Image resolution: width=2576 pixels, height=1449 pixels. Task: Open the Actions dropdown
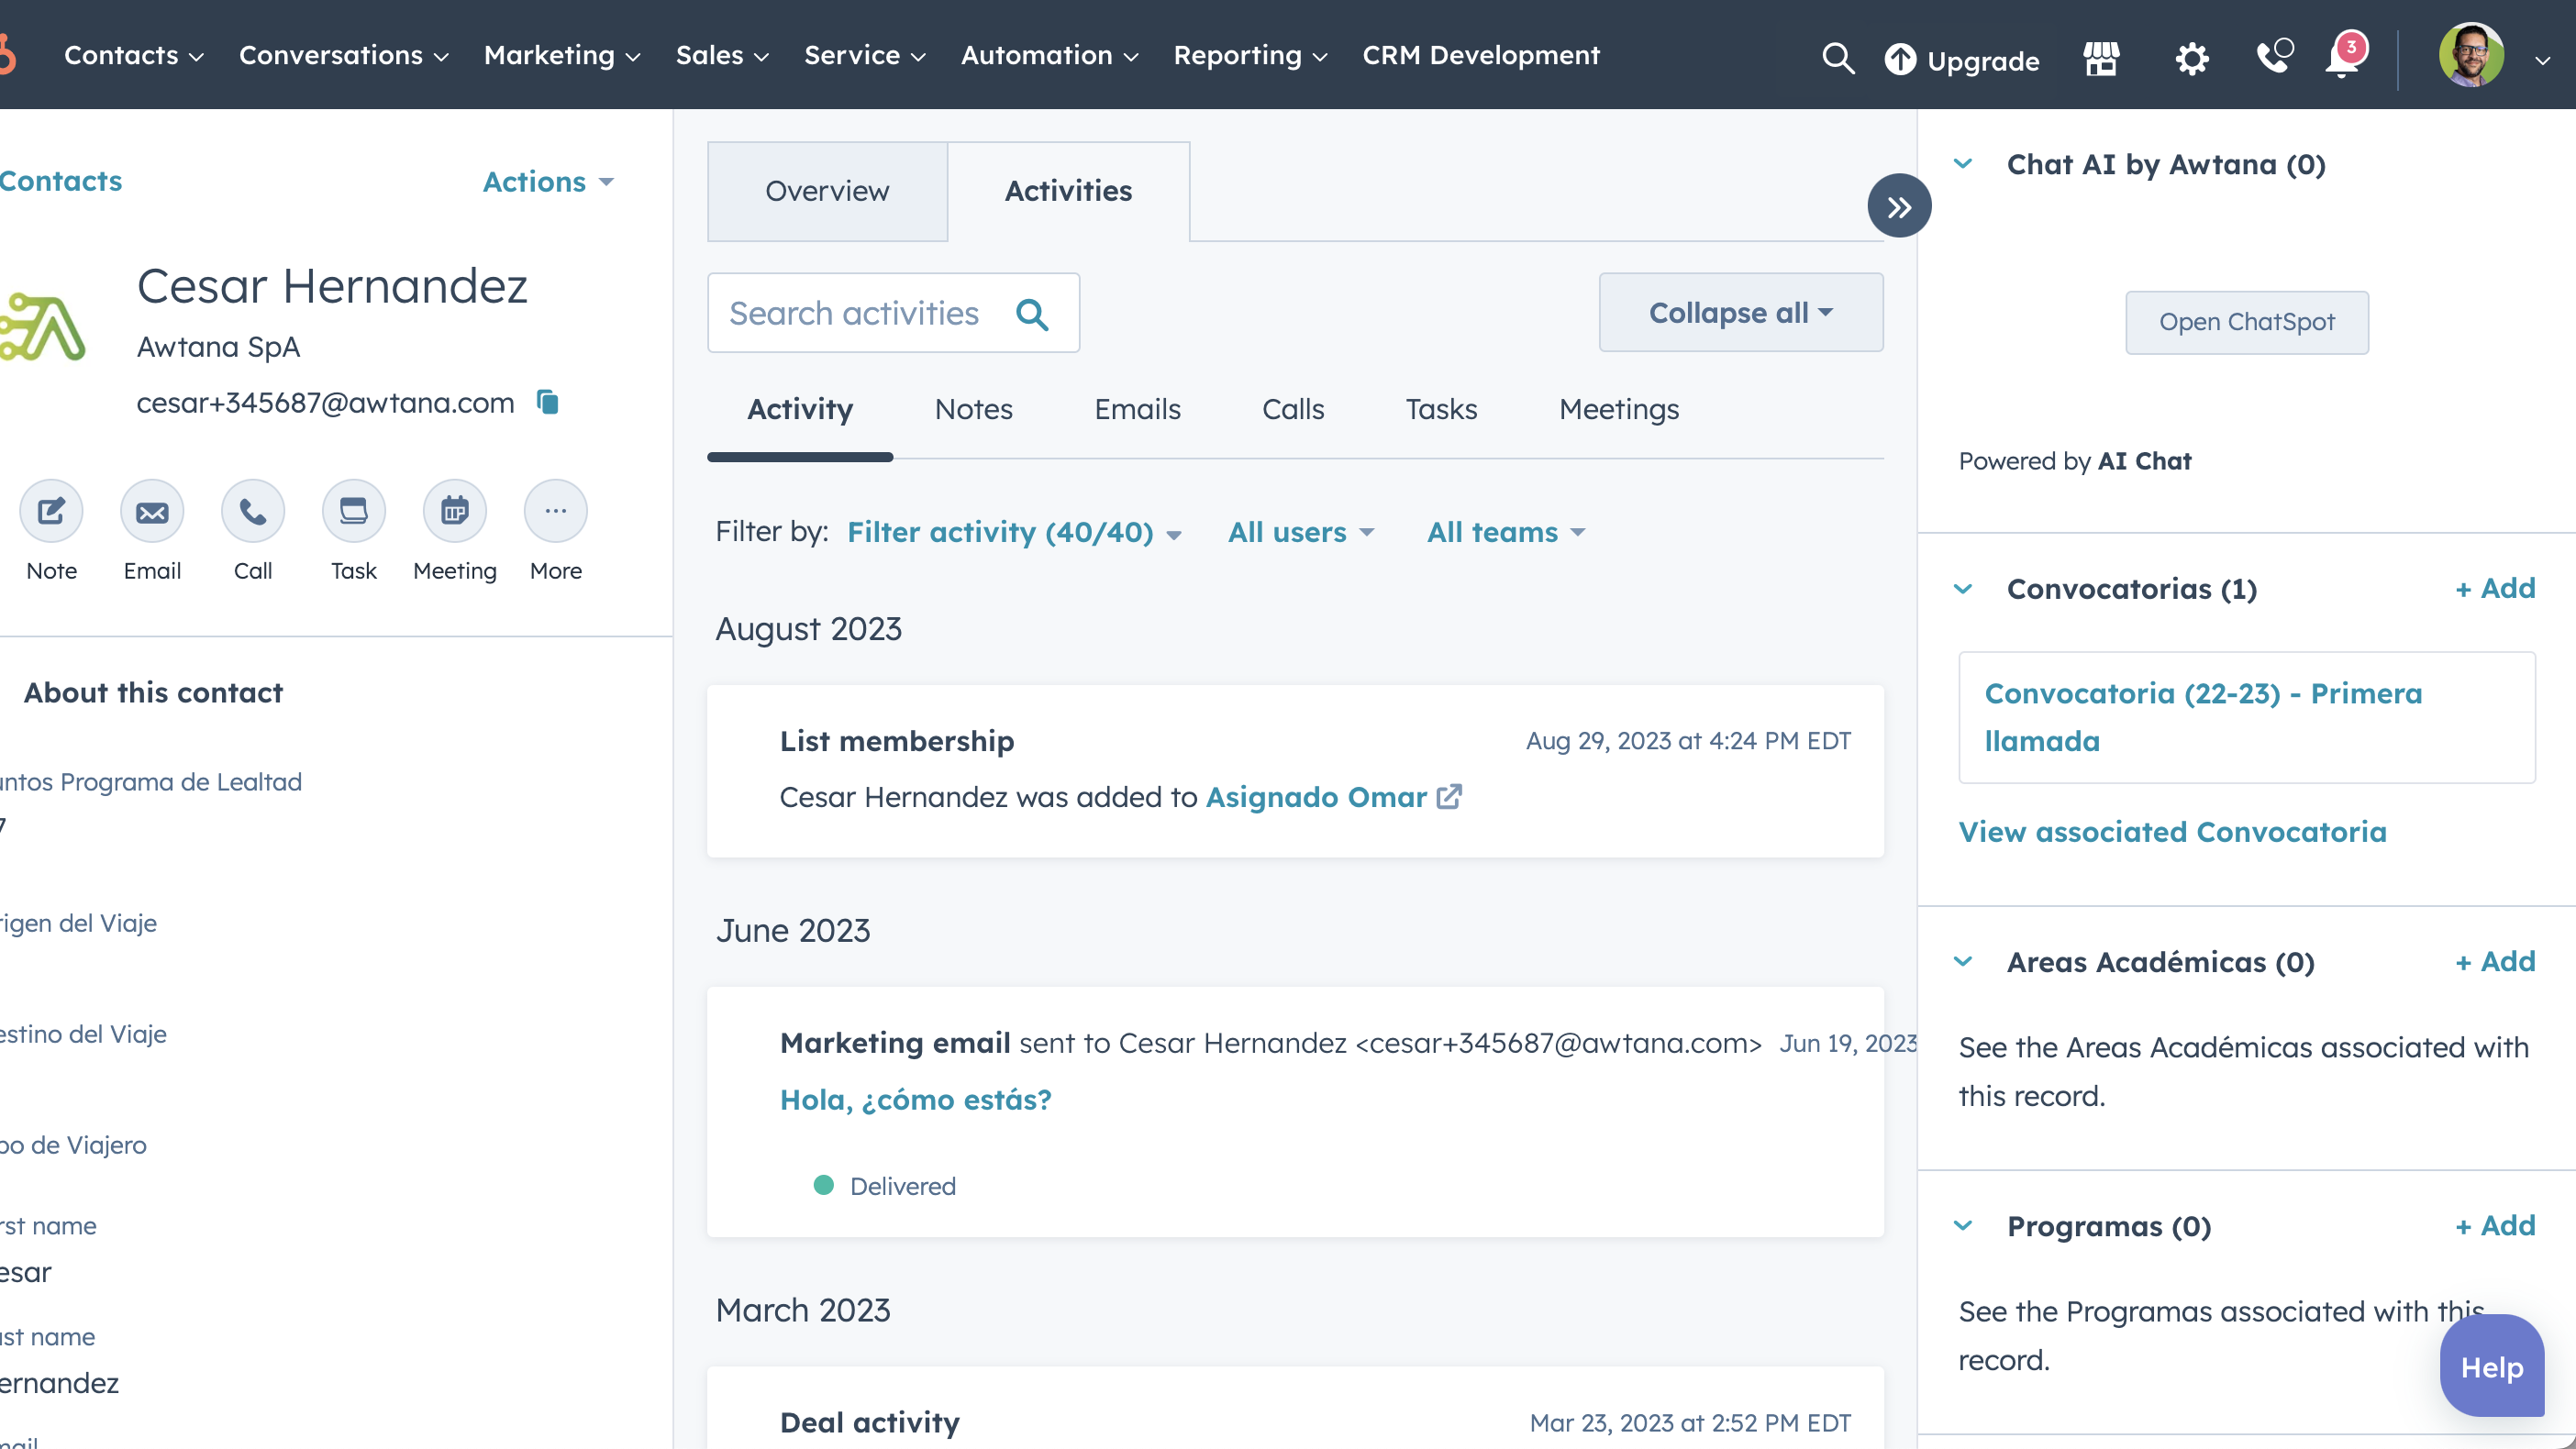click(546, 182)
